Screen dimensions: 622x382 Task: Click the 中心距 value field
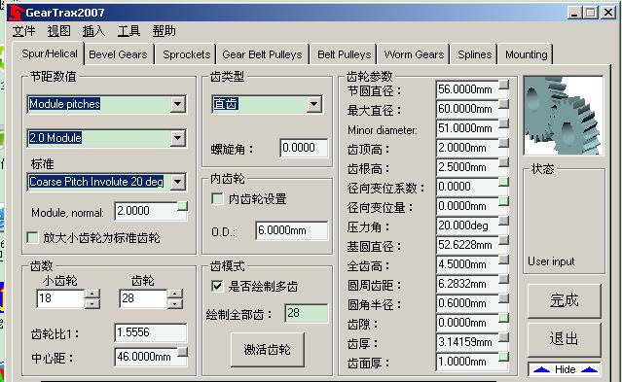click(146, 357)
